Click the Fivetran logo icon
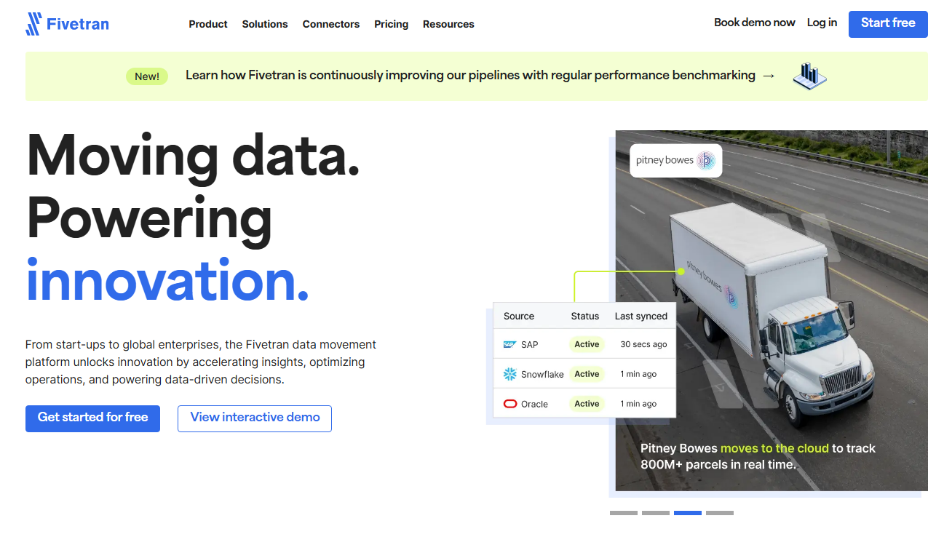The image size is (936, 537). pos(33,24)
